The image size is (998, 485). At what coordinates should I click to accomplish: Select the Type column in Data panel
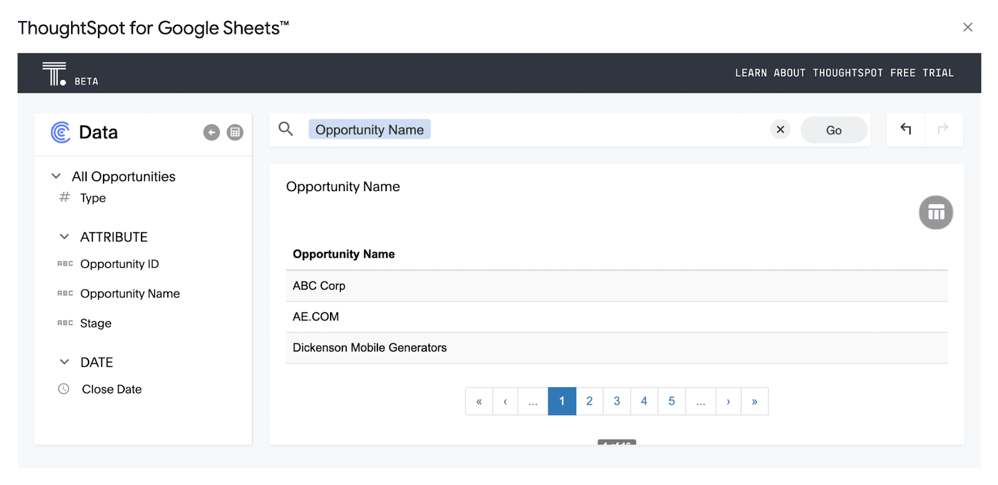coord(93,198)
